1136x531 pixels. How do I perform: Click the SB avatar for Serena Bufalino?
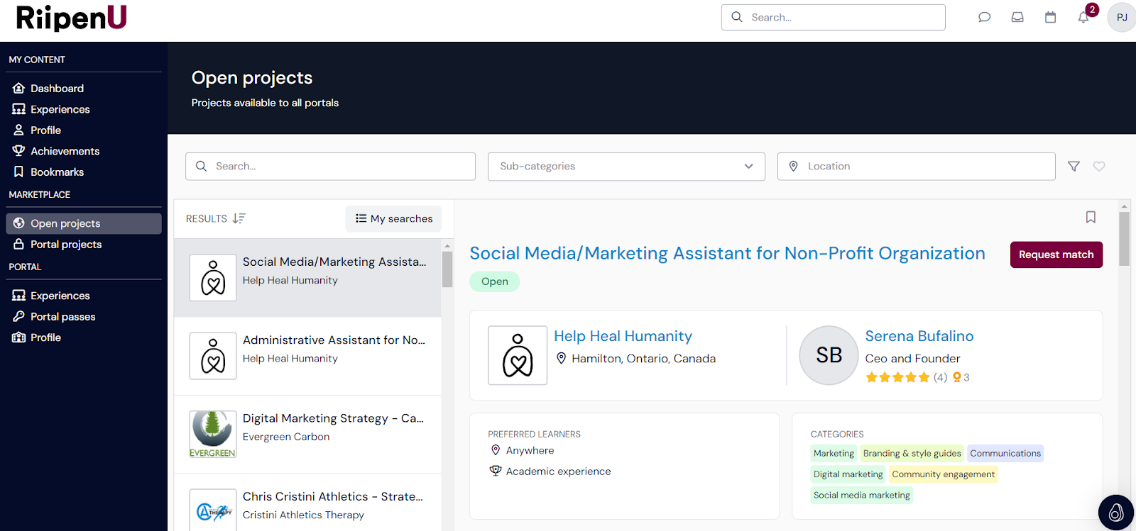829,355
